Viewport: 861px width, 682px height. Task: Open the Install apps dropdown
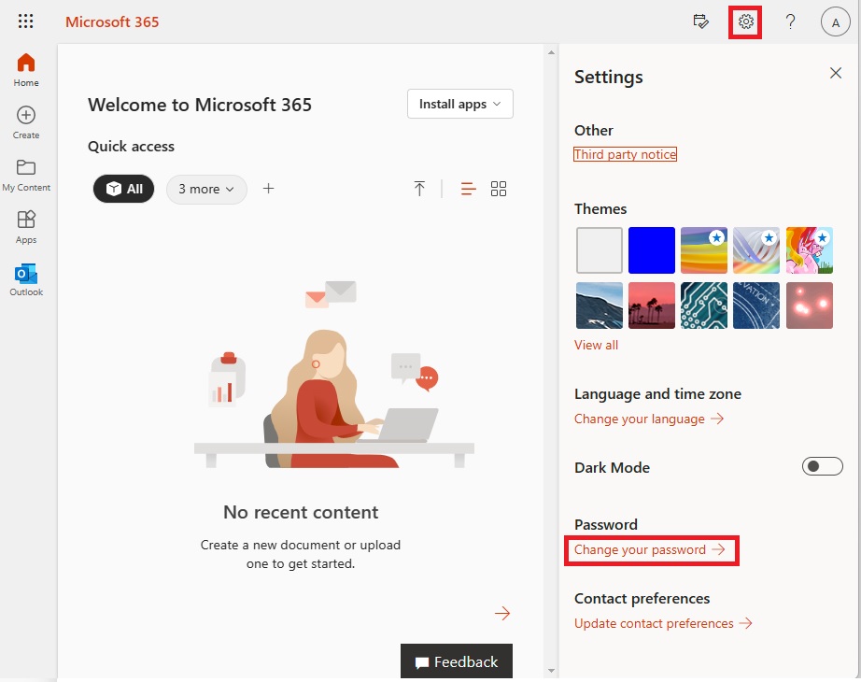point(460,104)
